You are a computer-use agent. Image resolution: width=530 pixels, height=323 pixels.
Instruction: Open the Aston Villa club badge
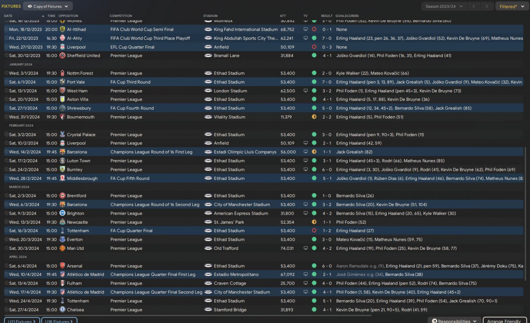(x=63, y=99)
